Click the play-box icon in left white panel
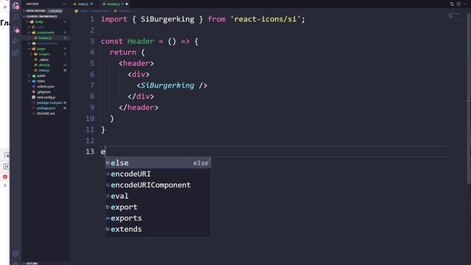The width and height of the screenshot is (471, 265). [x=7, y=166]
